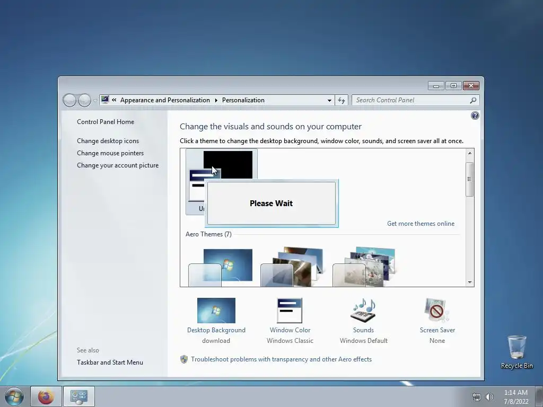
Task: Open the Desktop Background icon
Action: 216,311
